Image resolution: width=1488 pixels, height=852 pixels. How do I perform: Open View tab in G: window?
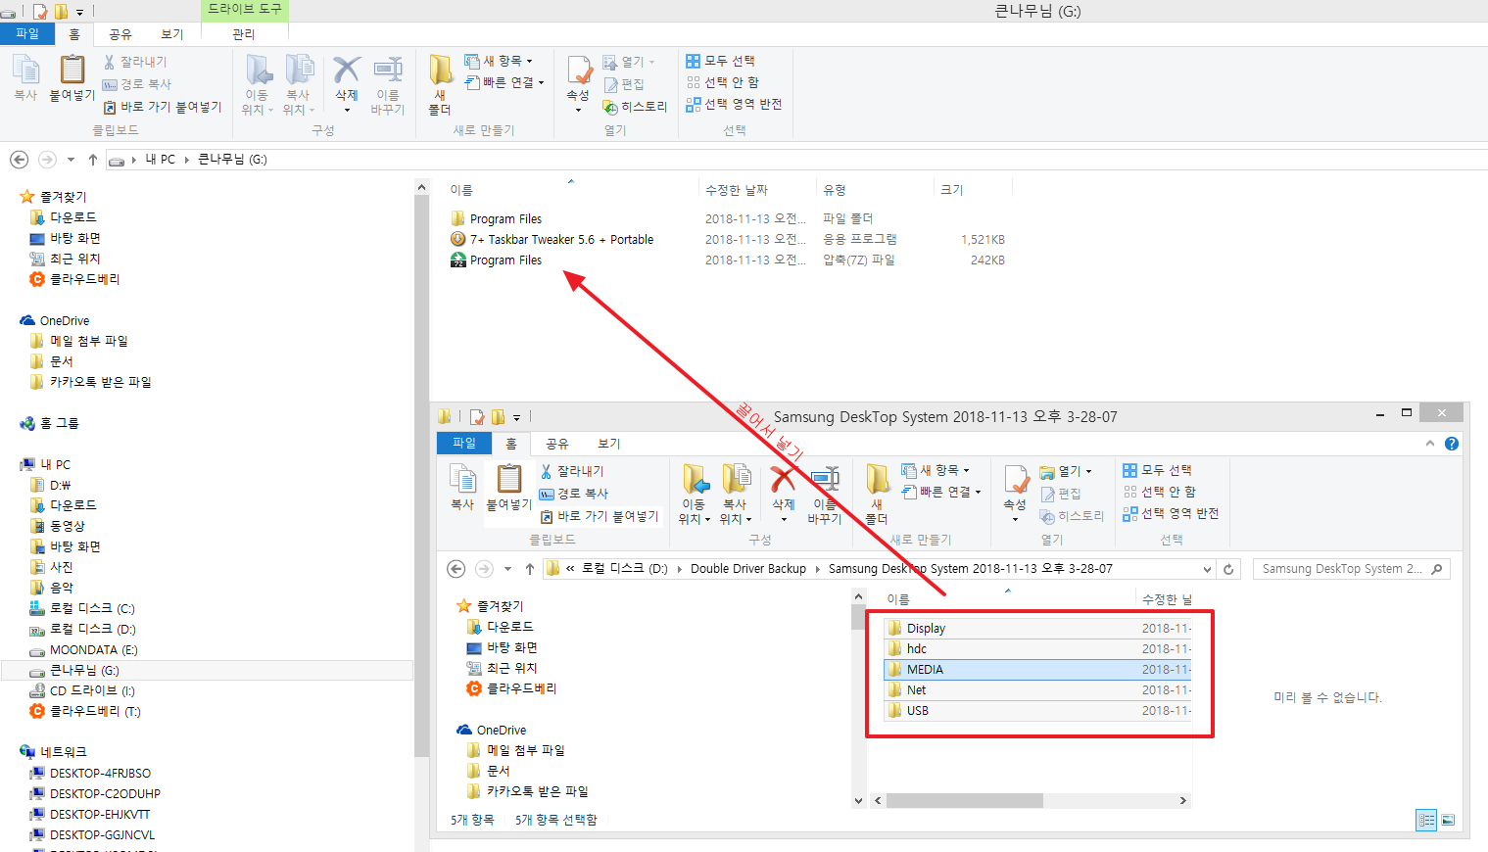click(172, 34)
